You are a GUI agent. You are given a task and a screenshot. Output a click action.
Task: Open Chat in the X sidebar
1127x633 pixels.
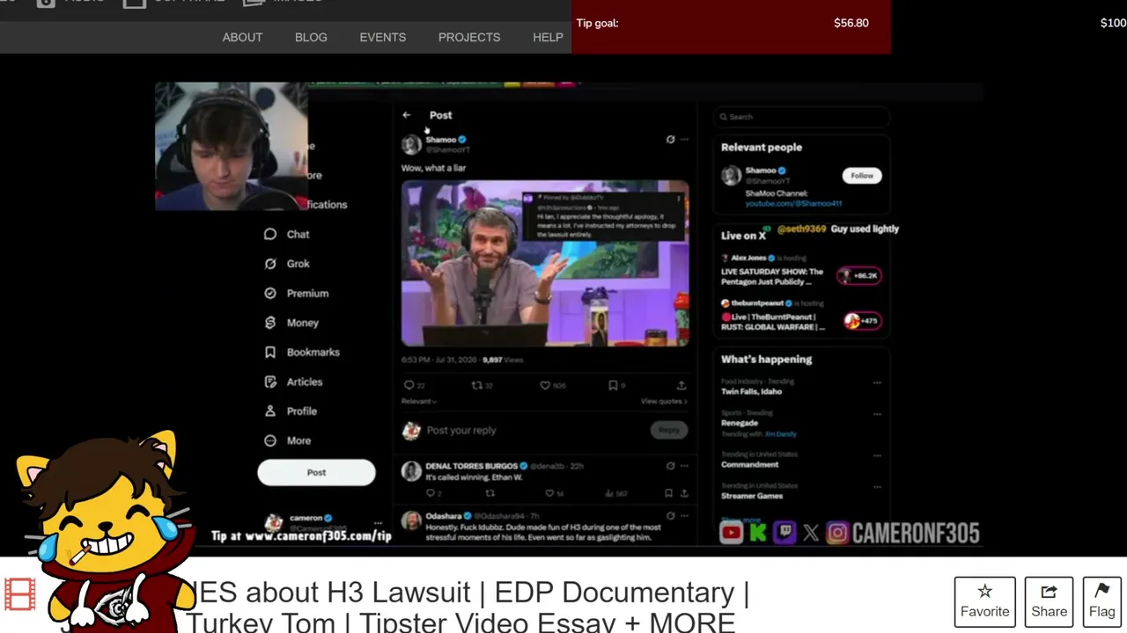click(287, 235)
